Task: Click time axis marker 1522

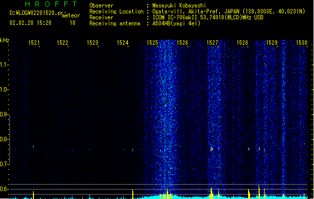Action: (62, 43)
